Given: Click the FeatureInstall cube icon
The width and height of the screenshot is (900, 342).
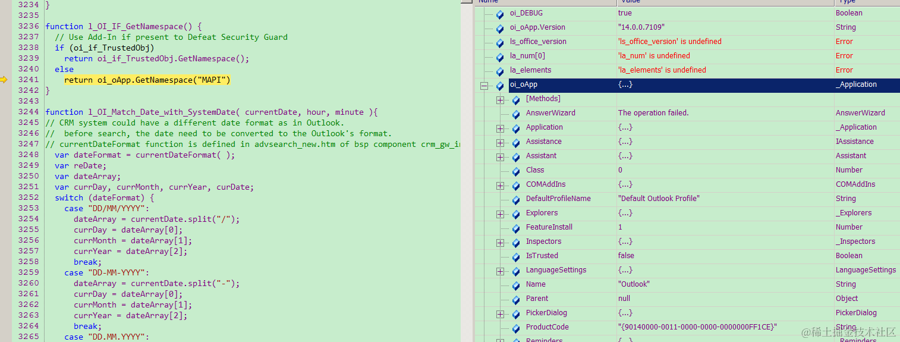Looking at the screenshot, I should (x=515, y=228).
